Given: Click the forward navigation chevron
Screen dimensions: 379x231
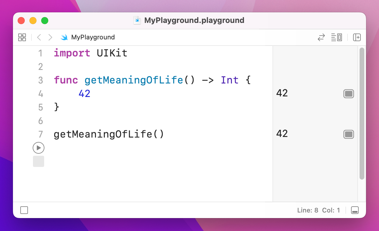Looking at the screenshot, I should tap(50, 37).
